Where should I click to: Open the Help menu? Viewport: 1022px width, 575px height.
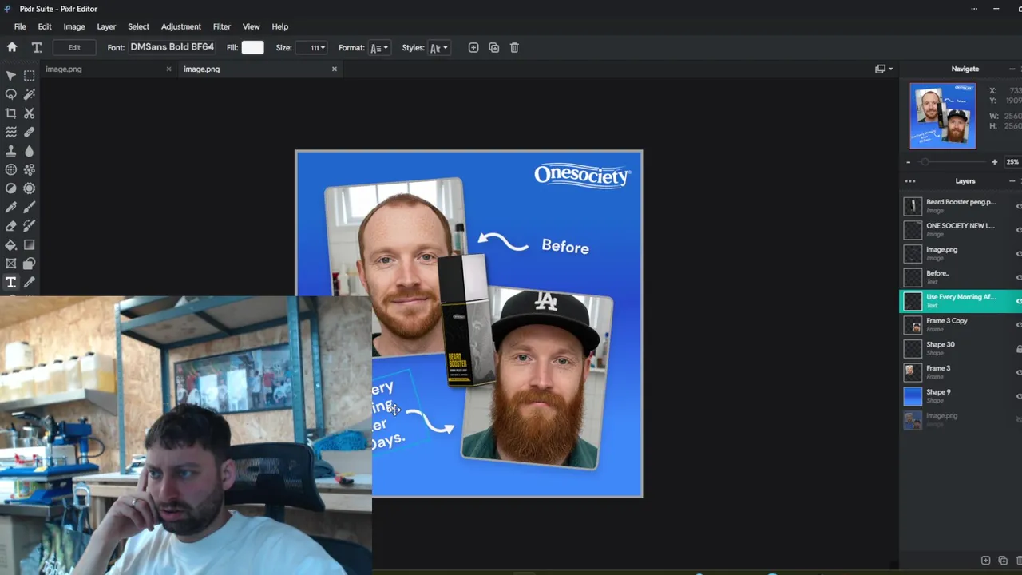pyautogui.click(x=279, y=26)
